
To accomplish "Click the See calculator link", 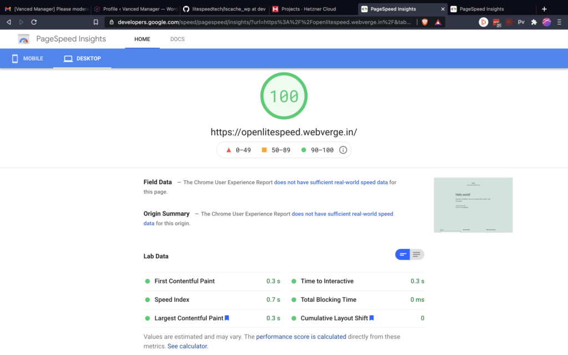I will 187,346.
